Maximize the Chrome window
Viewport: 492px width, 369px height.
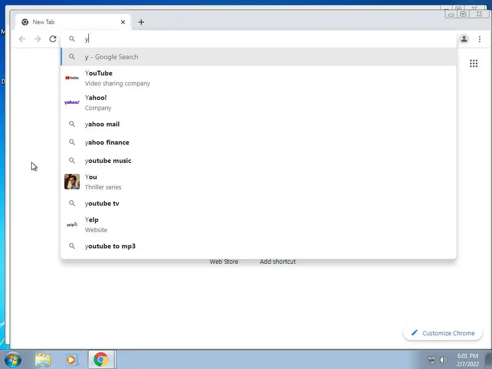(463, 14)
